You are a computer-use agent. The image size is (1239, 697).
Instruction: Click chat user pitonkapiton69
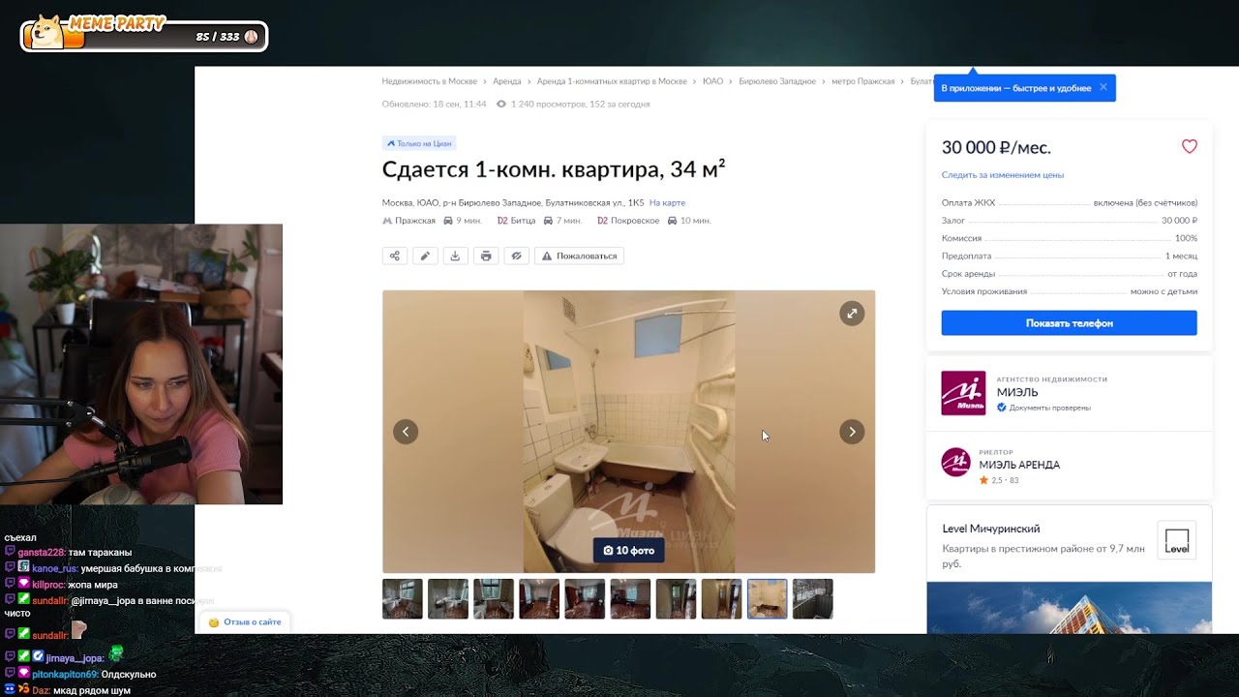65,675
